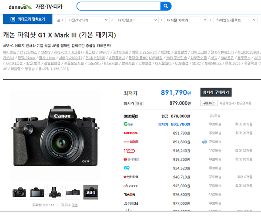Viewport: 261px width, 216px height.
Task: Click the 934,520원 price
Action: pyautogui.click(x=181, y=169)
